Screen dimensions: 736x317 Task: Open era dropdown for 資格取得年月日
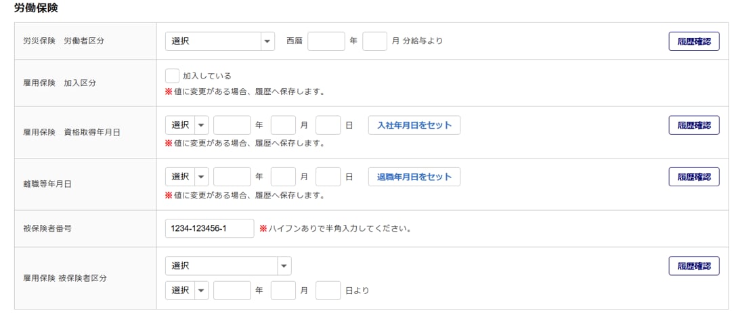(187, 125)
